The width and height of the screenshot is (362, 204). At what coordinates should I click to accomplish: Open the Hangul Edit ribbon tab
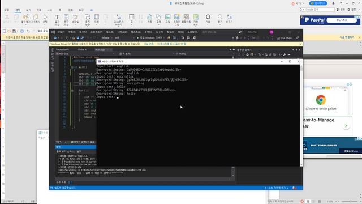[x=18, y=10]
